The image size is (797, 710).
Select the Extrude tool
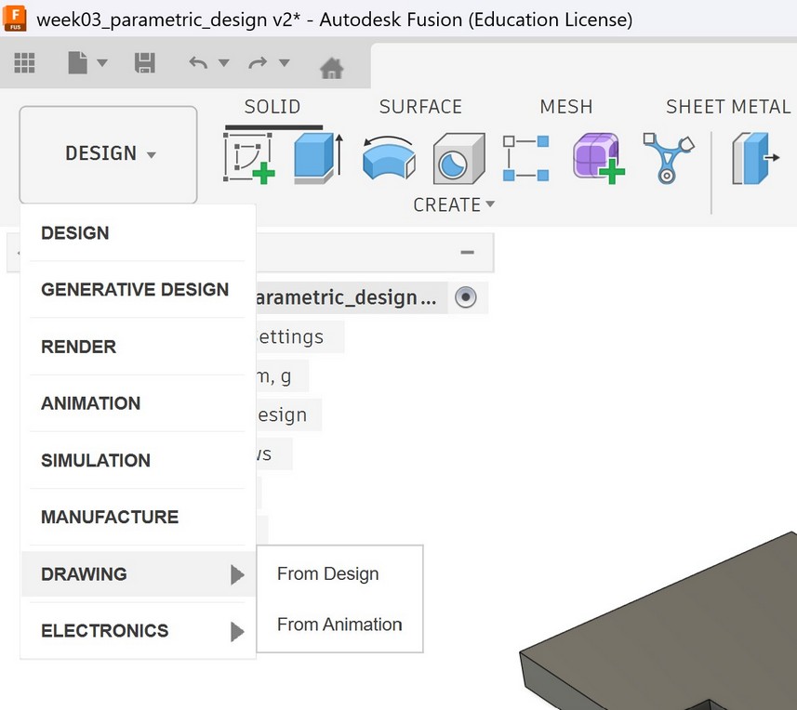319,158
